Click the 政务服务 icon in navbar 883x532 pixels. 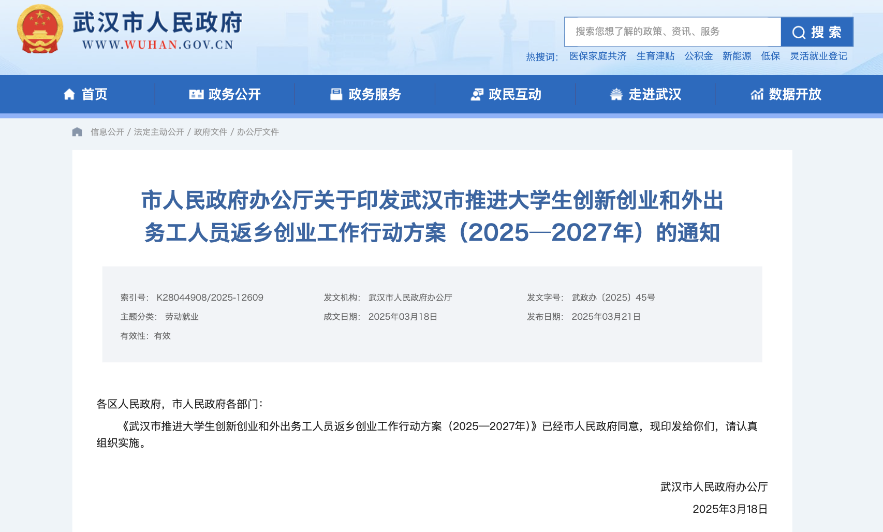(x=336, y=94)
